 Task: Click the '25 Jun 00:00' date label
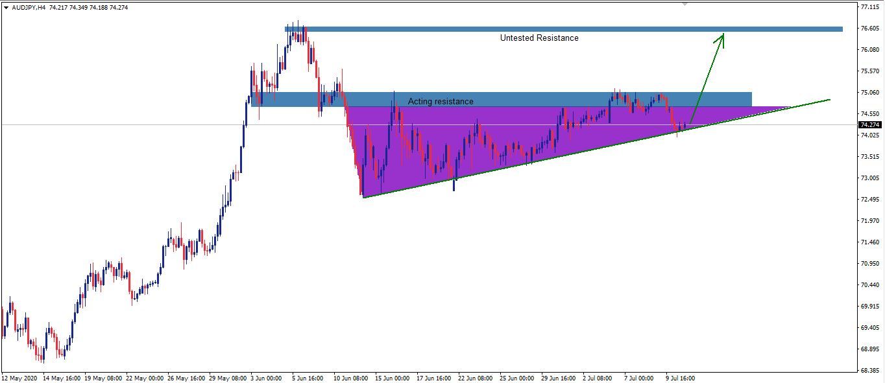pyautogui.click(x=517, y=378)
